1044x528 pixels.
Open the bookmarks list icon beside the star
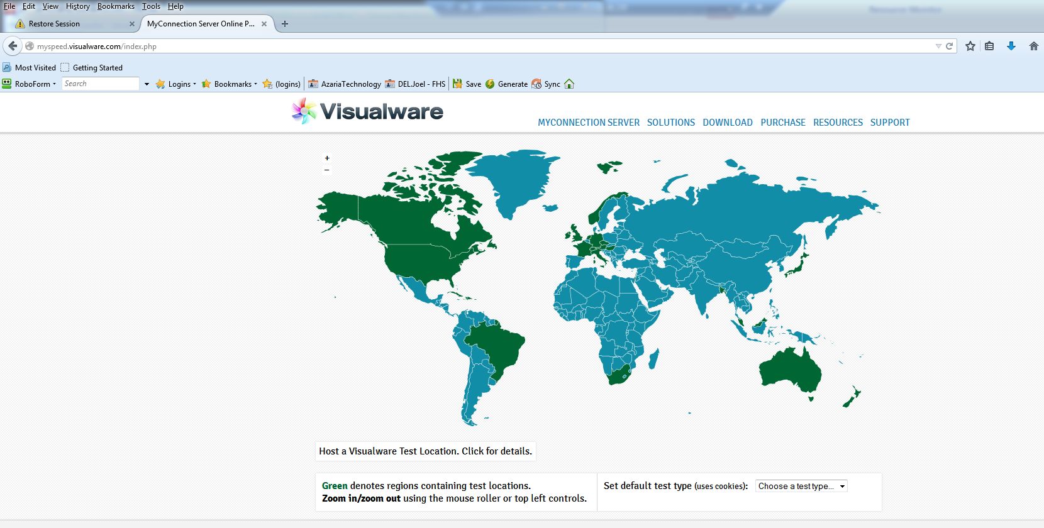[x=989, y=46]
